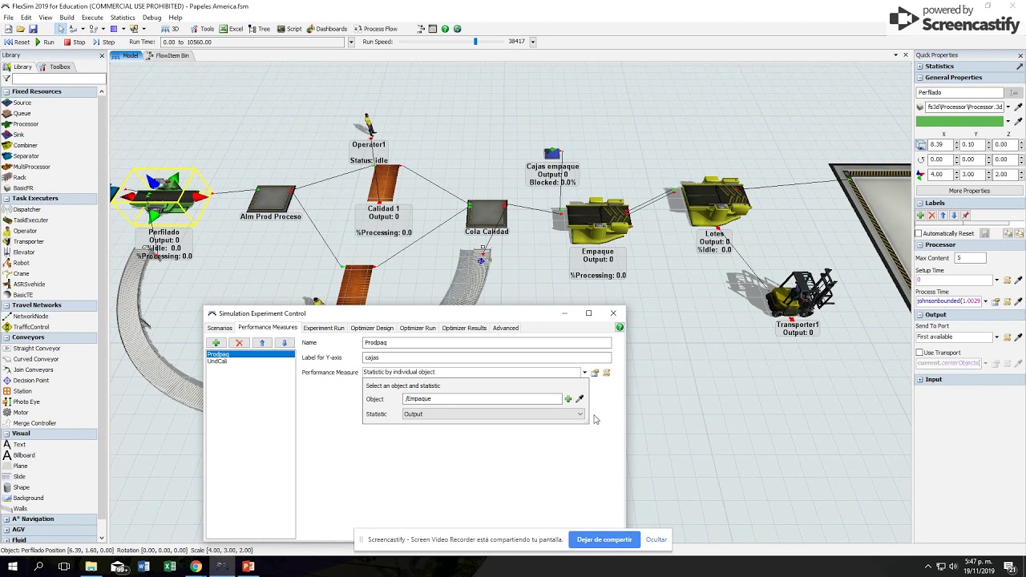Image resolution: width=1026 pixels, height=577 pixels.
Task: Open Process Flow from the toolbar
Action: [376, 29]
